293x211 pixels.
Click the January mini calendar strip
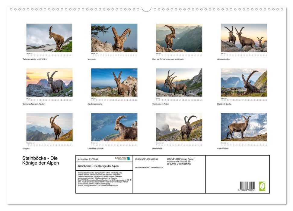click(49, 55)
